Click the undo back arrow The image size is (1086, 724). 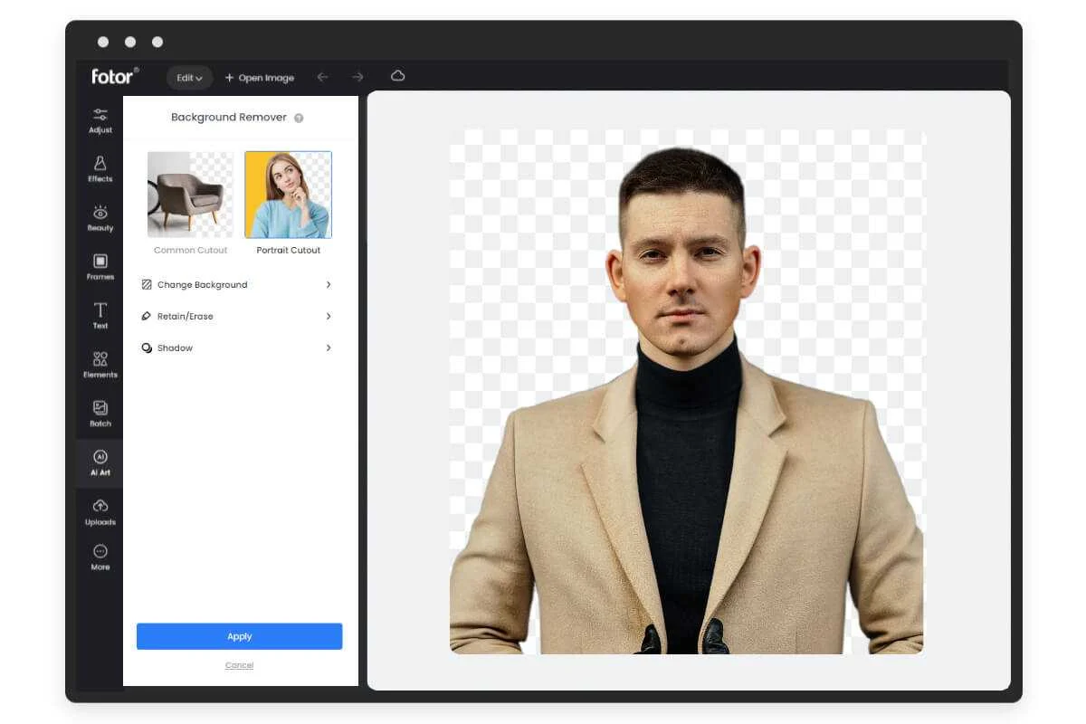coord(322,77)
